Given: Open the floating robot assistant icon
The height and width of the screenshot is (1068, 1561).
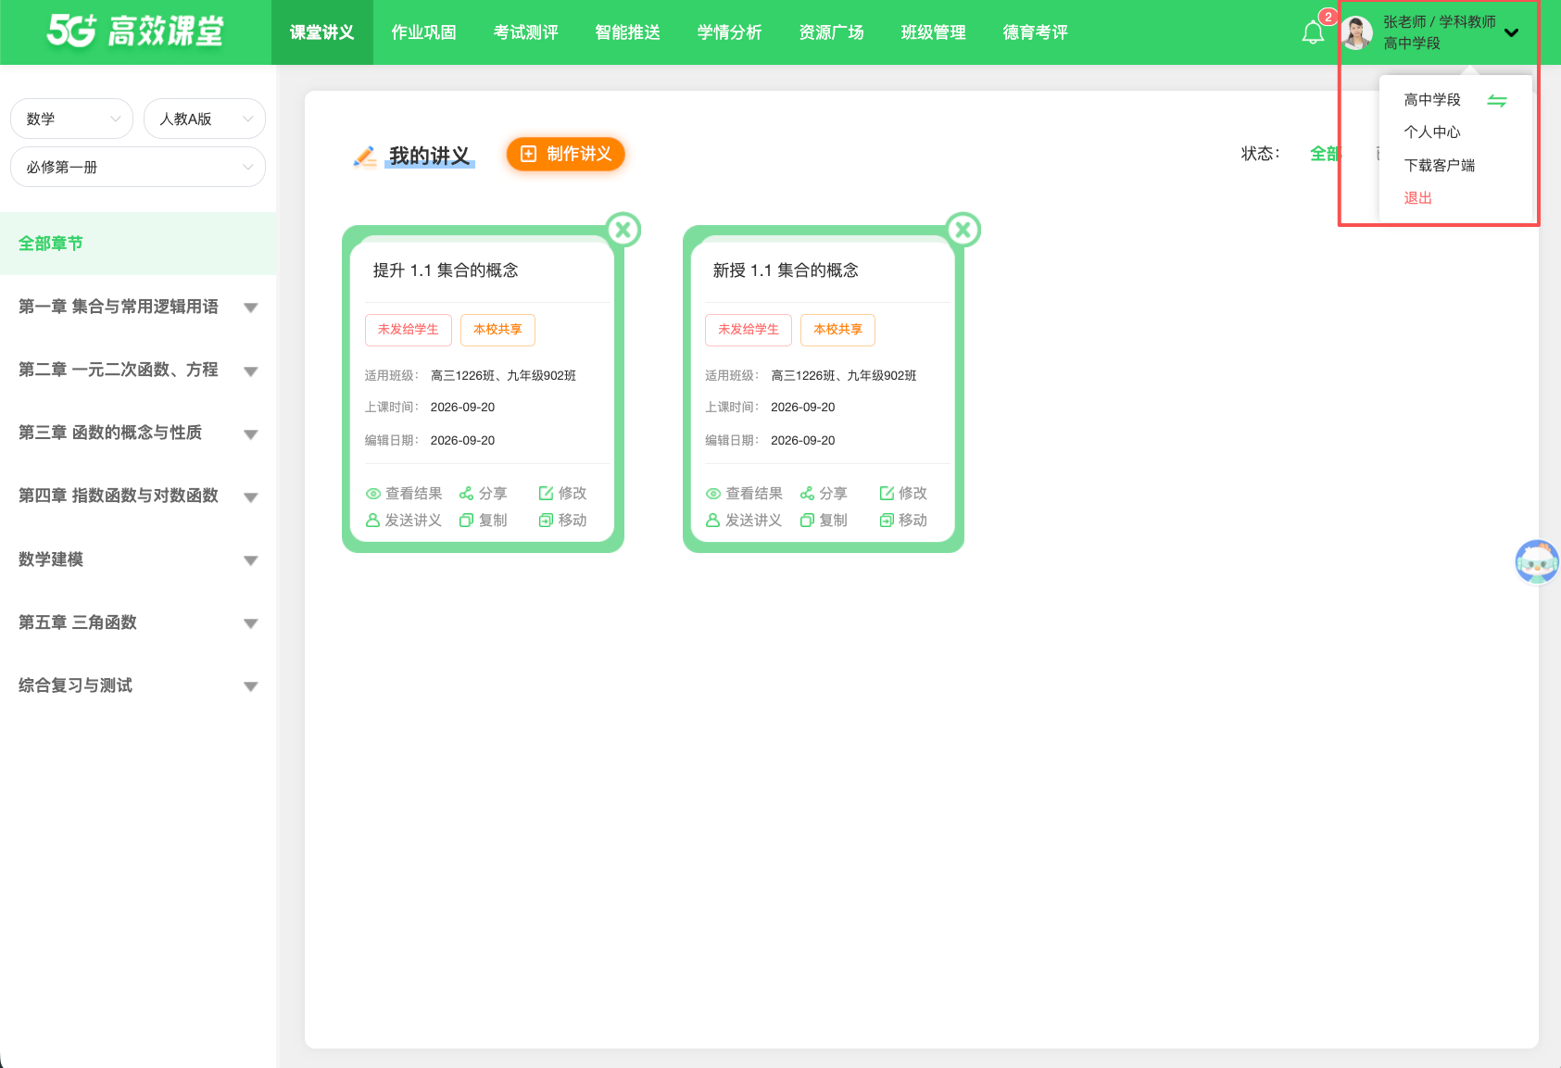Looking at the screenshot, I should tap(1537, 562).
